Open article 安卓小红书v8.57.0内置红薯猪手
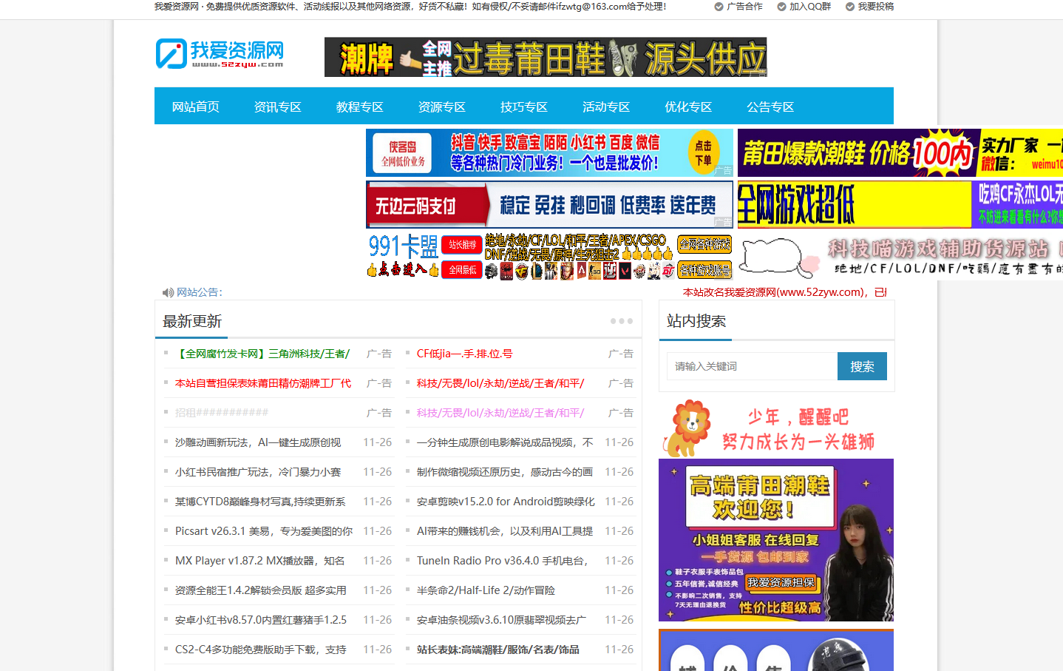Image resolution: width=1063 pixels, height=671 pixels. (261, 620)
